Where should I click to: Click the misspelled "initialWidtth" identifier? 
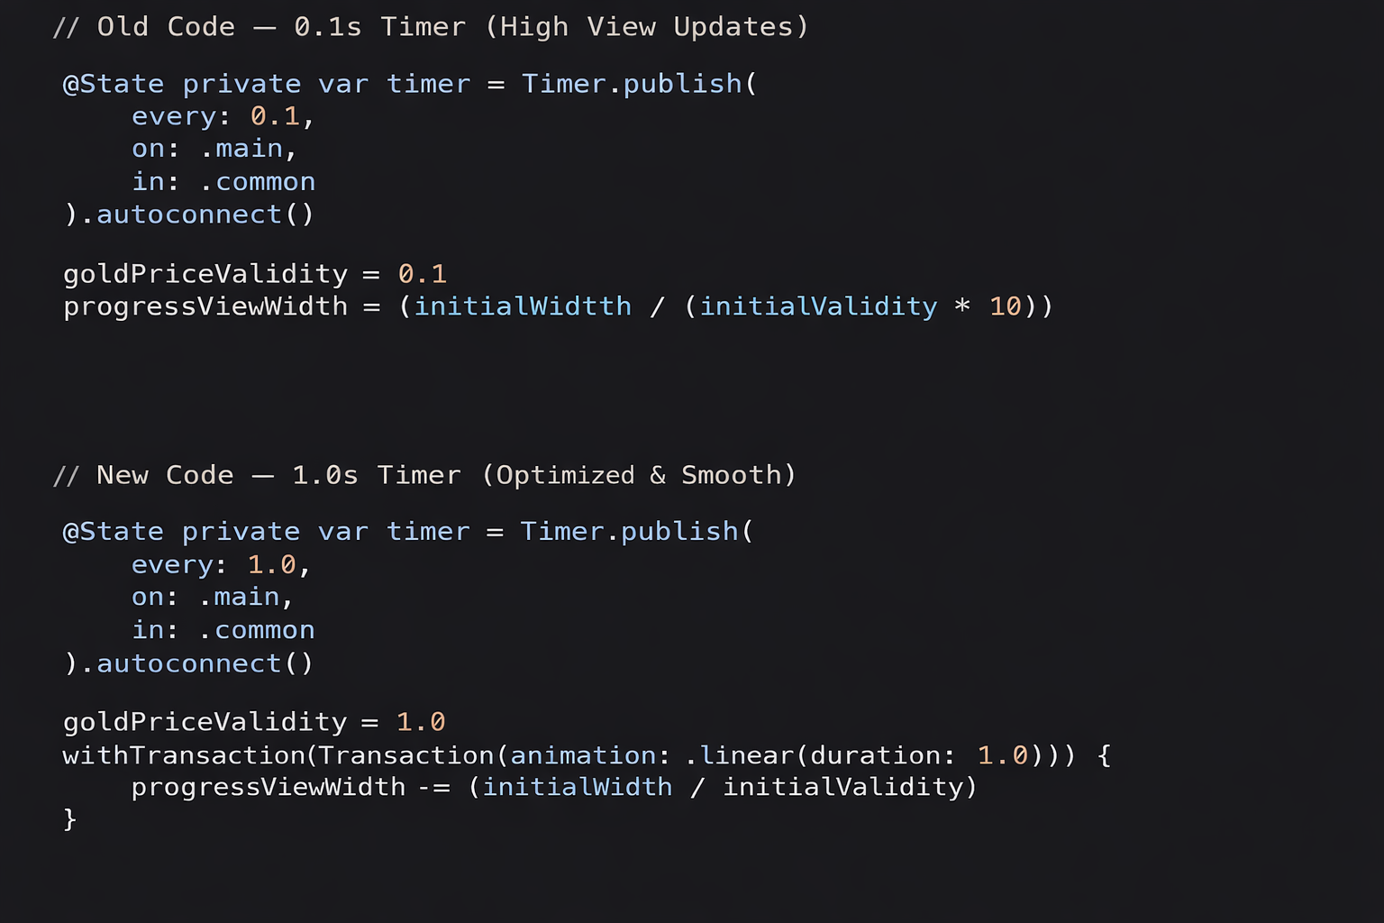523,306
